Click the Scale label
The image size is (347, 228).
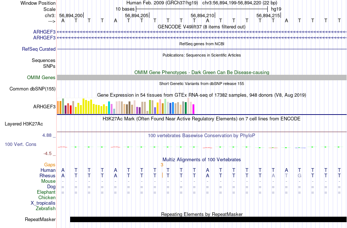tap(49, 9)
